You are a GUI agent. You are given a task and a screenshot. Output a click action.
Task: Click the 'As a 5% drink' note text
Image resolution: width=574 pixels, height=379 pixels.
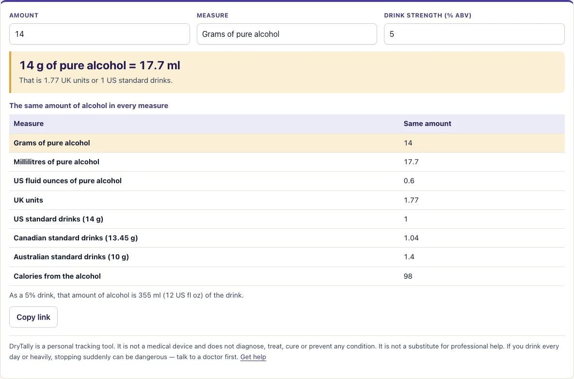pyautogui.click(x=127, y=295)
